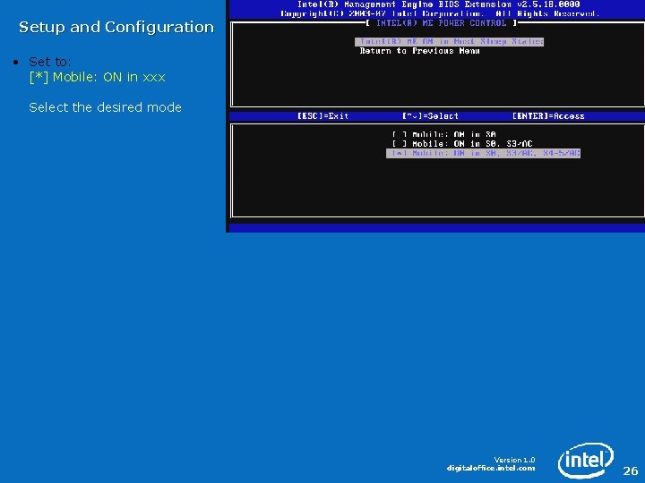Click the 'digitaloffice.intel.com' link text
The width and height of the screenshot is (645, 483).
coord(491,468)
